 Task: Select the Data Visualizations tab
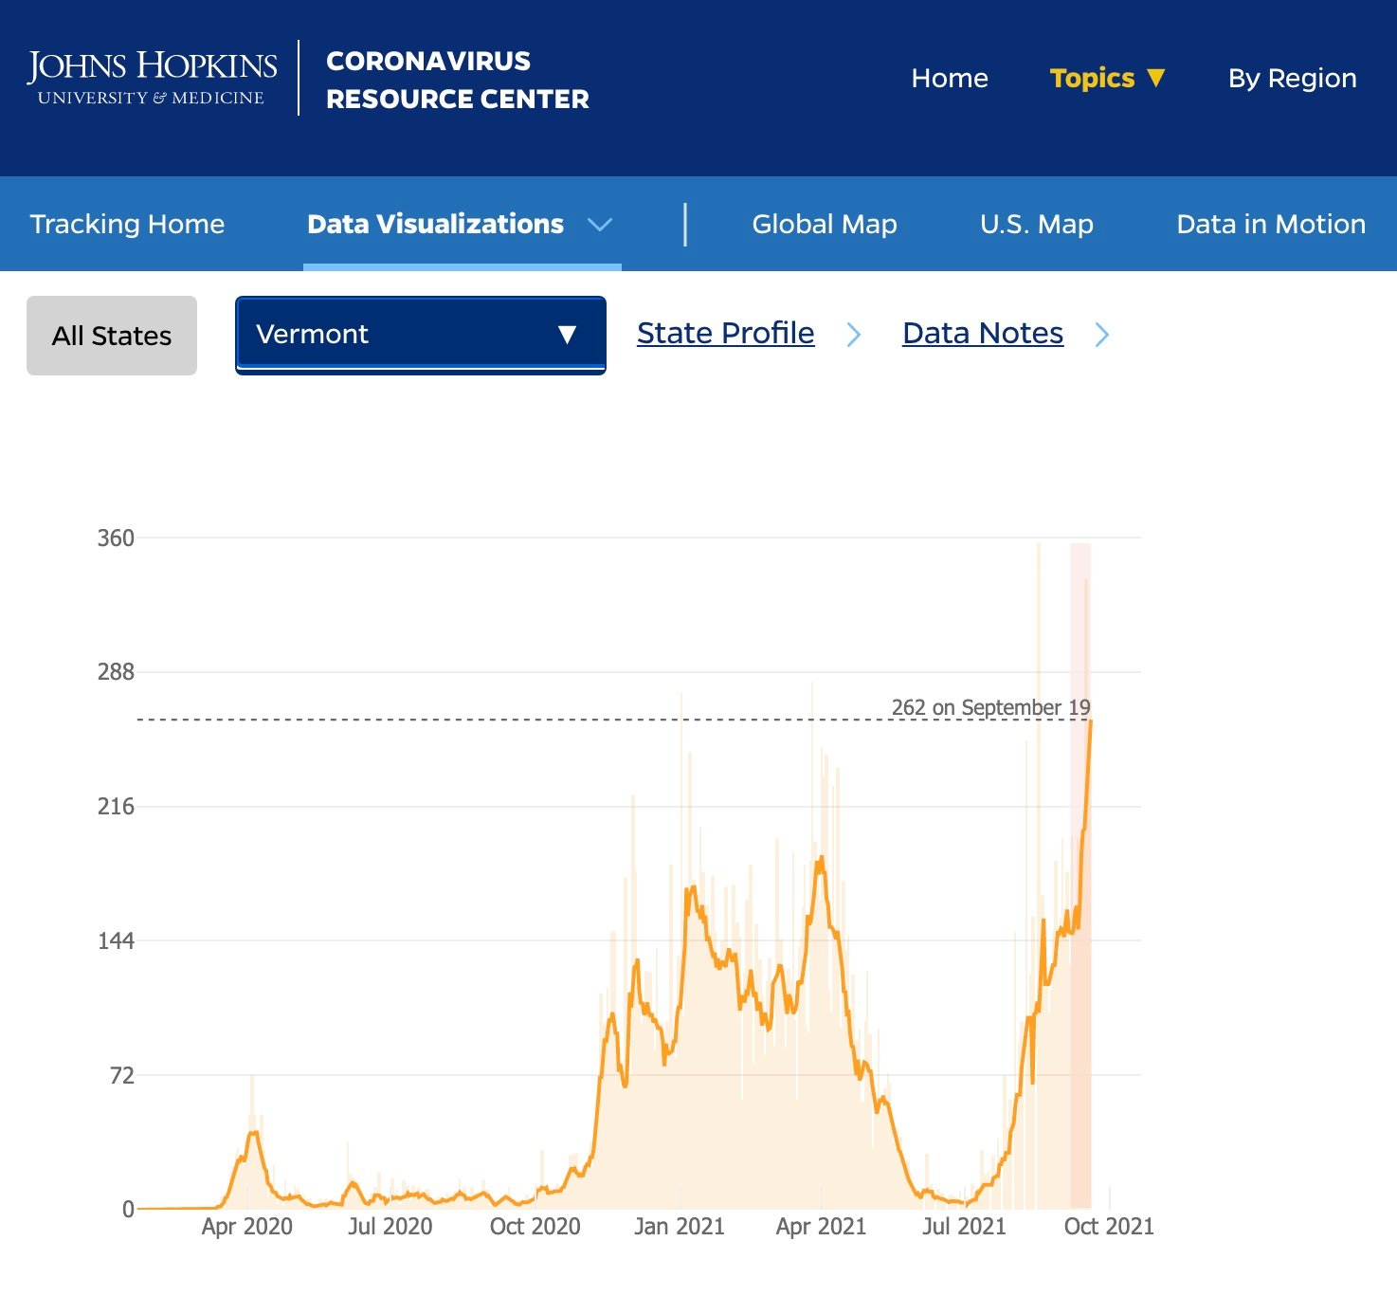coord(435,225)
